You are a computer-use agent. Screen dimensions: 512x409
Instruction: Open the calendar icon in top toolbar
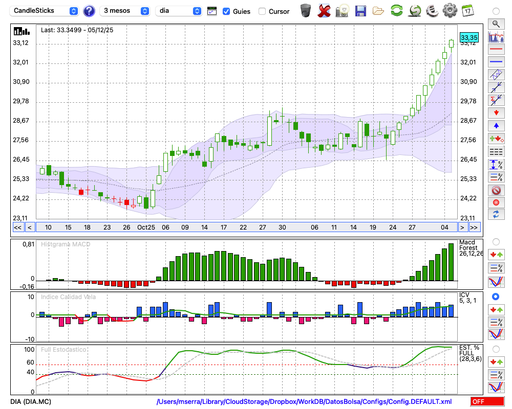tap(467, 11)
